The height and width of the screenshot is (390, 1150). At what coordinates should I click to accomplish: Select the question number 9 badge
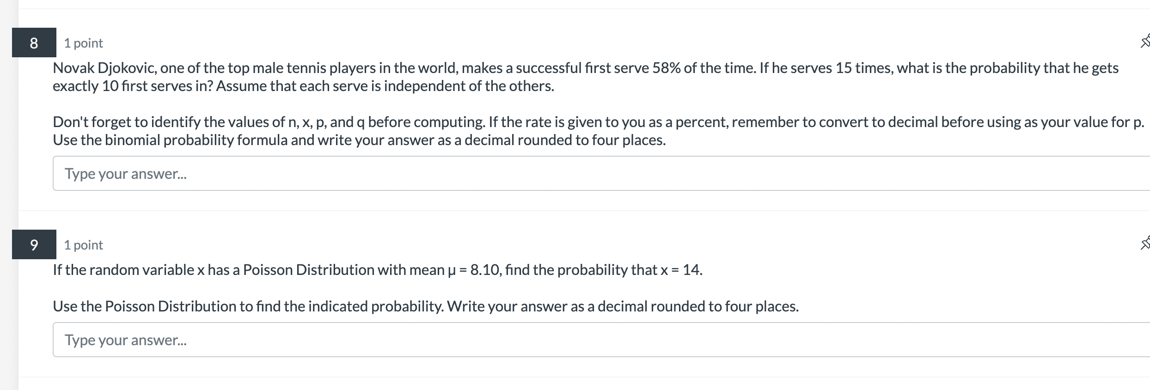pos(34,244)
